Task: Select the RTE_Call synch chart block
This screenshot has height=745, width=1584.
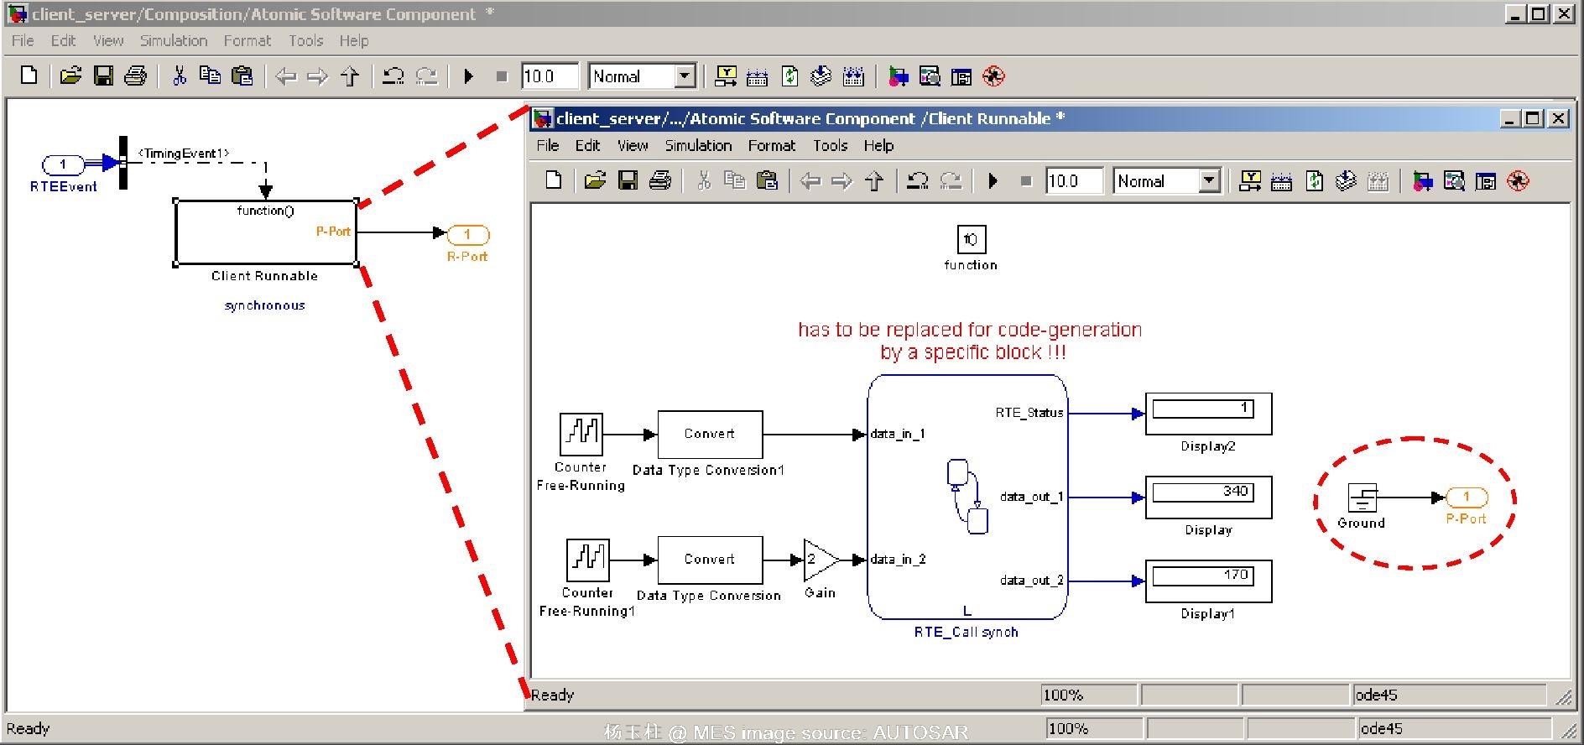Action: (967, 497)
